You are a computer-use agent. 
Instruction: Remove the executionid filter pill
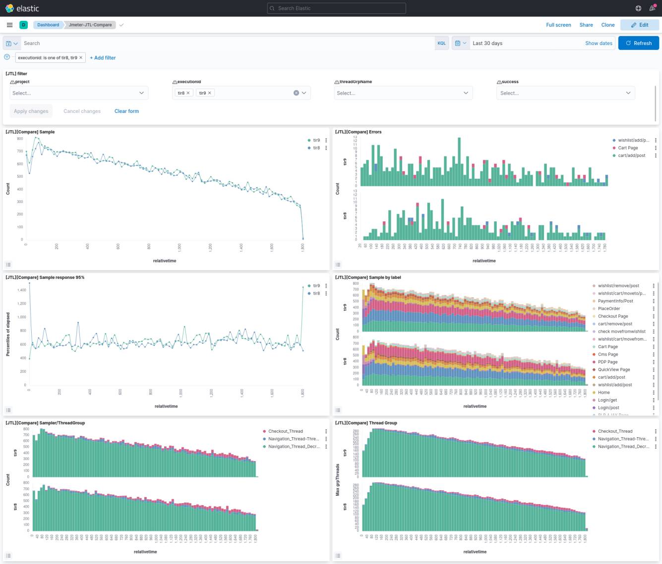click(x=81, y=57)
